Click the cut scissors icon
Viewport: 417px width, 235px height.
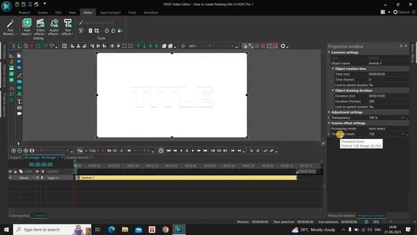(13, 46)
